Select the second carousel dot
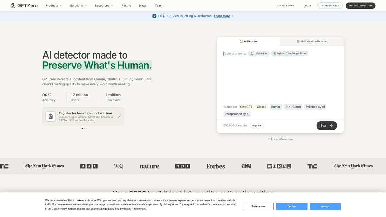Screen dimensions: 386x217 pos(85,128)
